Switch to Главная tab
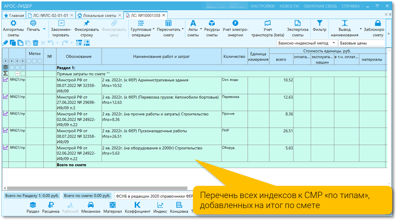 14,16
